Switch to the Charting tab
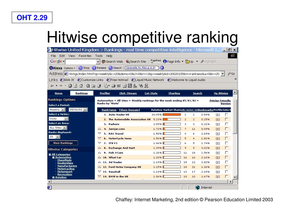This screenshot has width=285, height=213. [174, 93]
